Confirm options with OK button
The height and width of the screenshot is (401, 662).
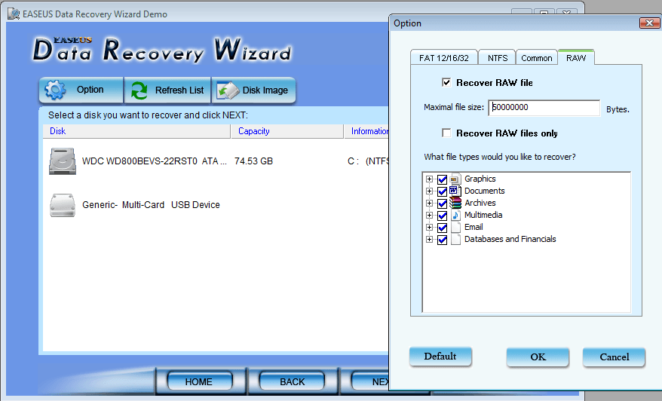pos(538,357)
